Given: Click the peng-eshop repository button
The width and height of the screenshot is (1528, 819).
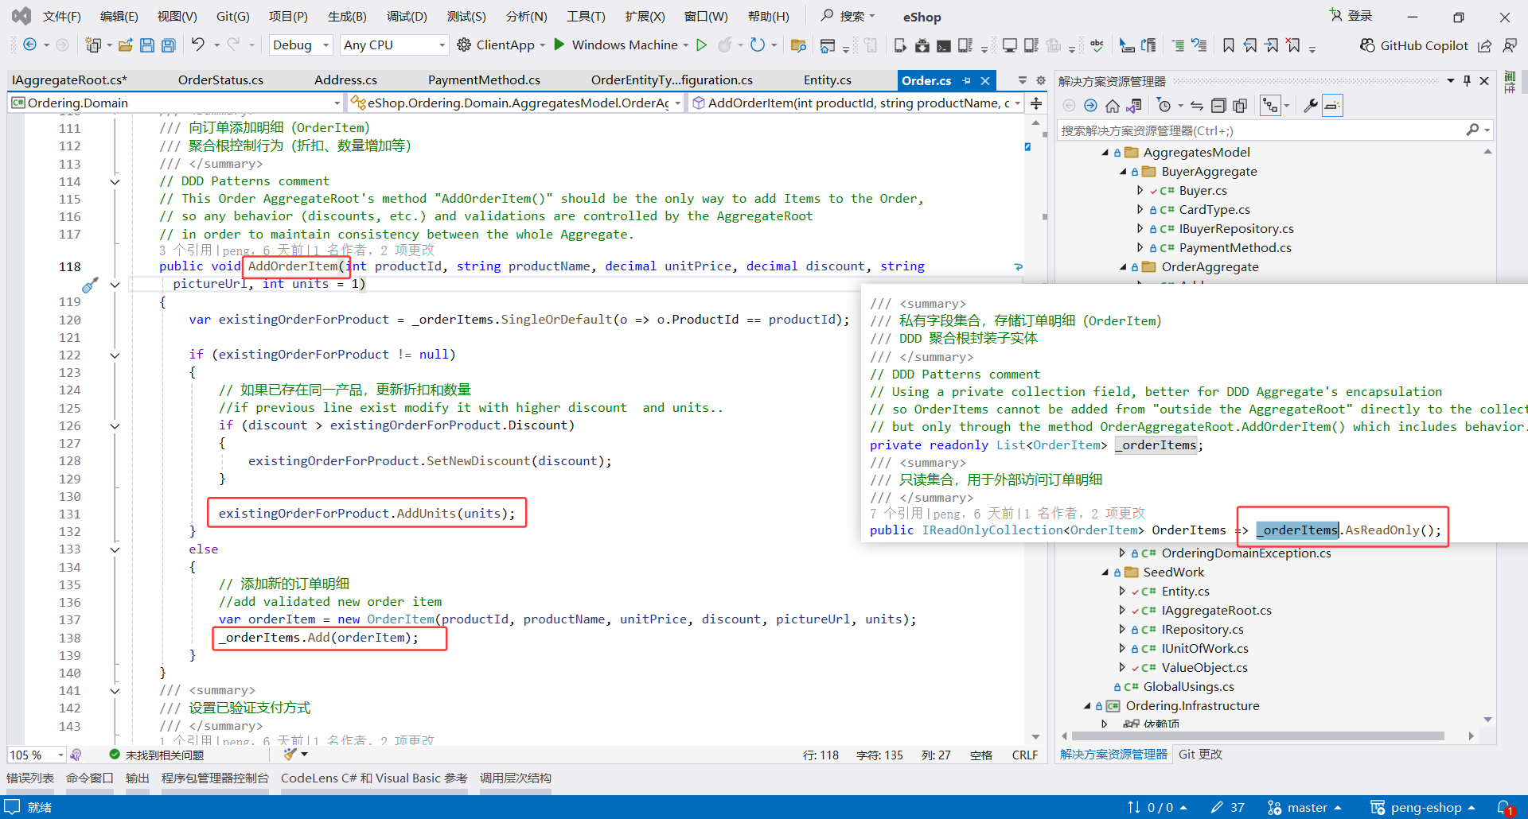Looking at the screenshot, I should (x=1425, y=808).
